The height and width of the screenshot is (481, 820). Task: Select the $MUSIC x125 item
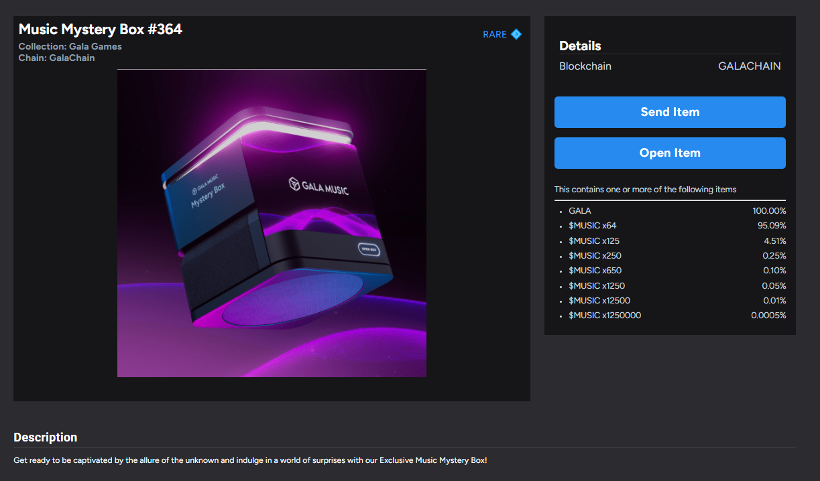(x=595, y=240)
